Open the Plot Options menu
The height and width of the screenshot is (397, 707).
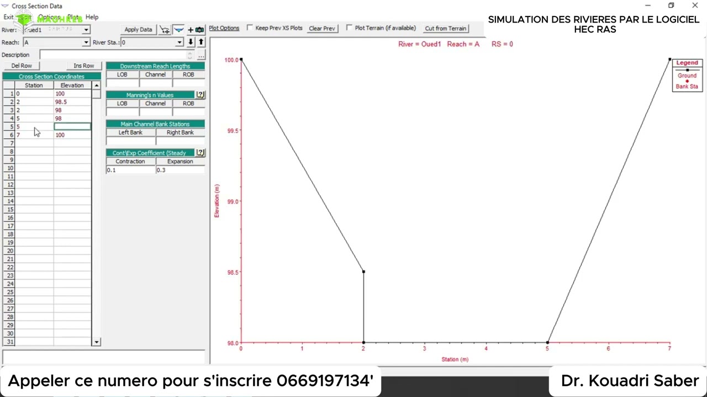click(x=224, y=28)
